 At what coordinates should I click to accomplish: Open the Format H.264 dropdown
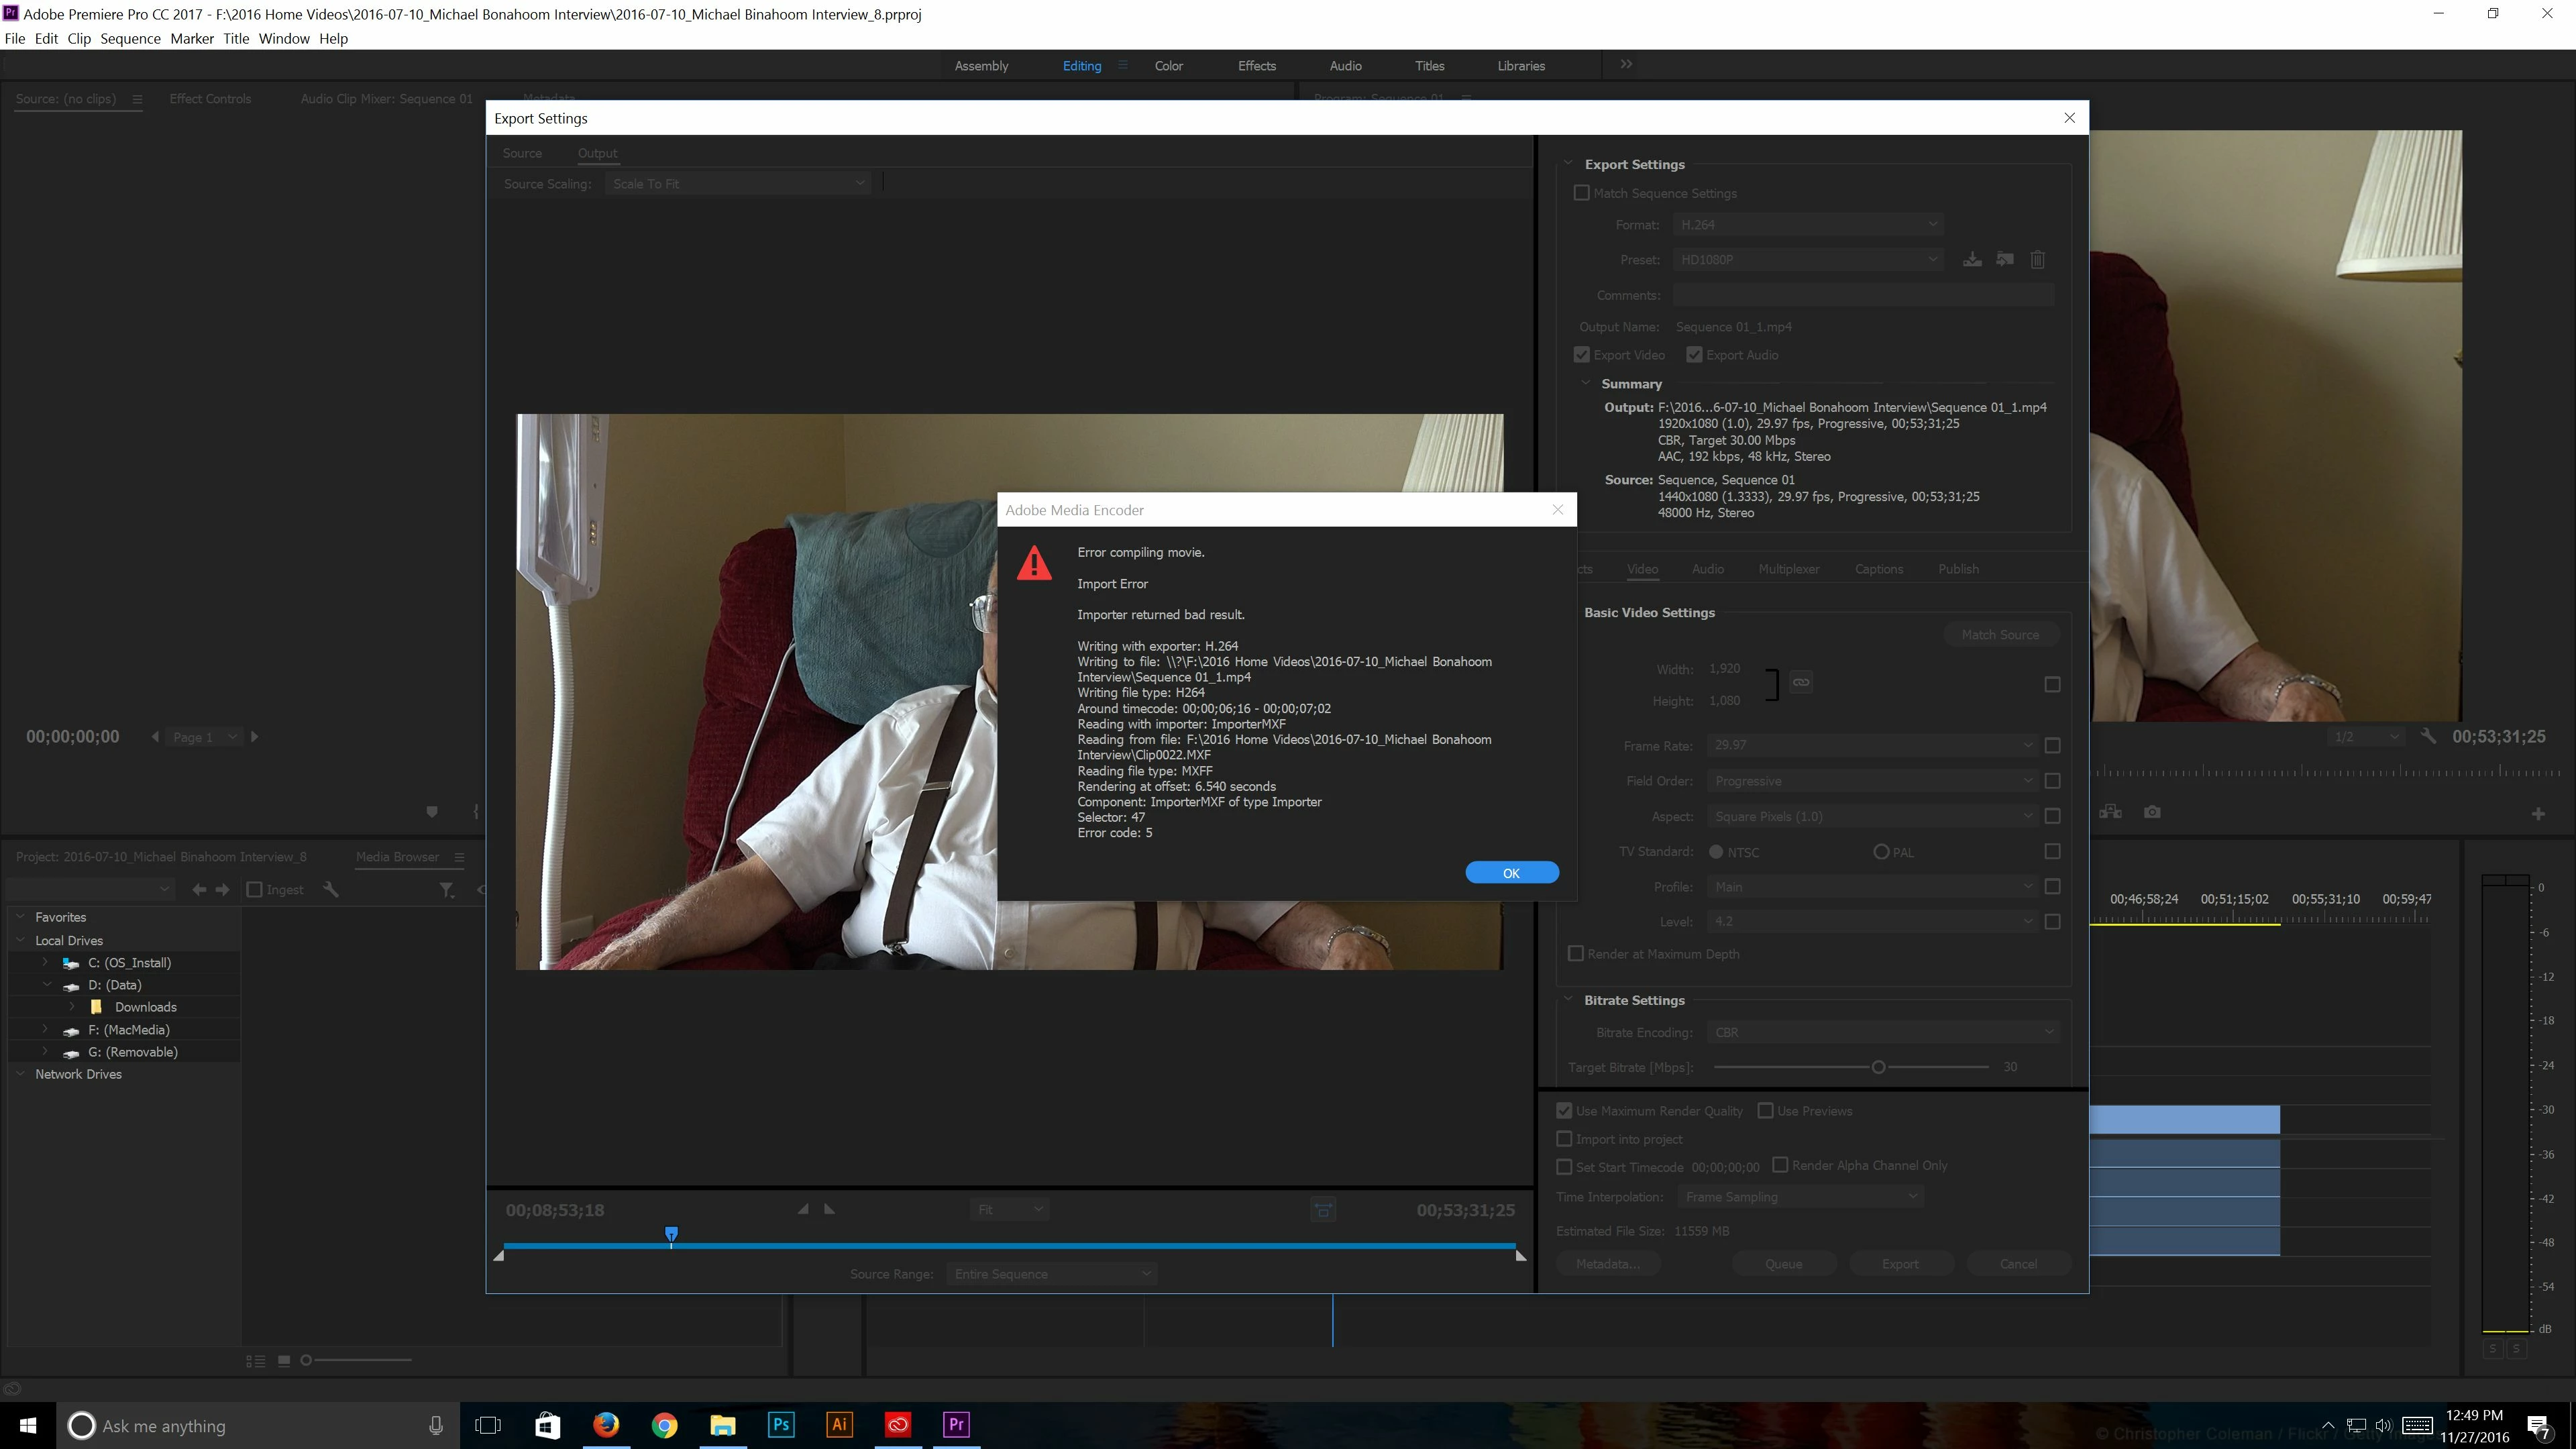point(1808,225)
